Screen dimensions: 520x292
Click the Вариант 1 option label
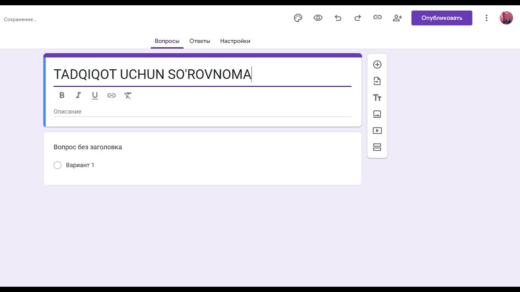point(80,165)
